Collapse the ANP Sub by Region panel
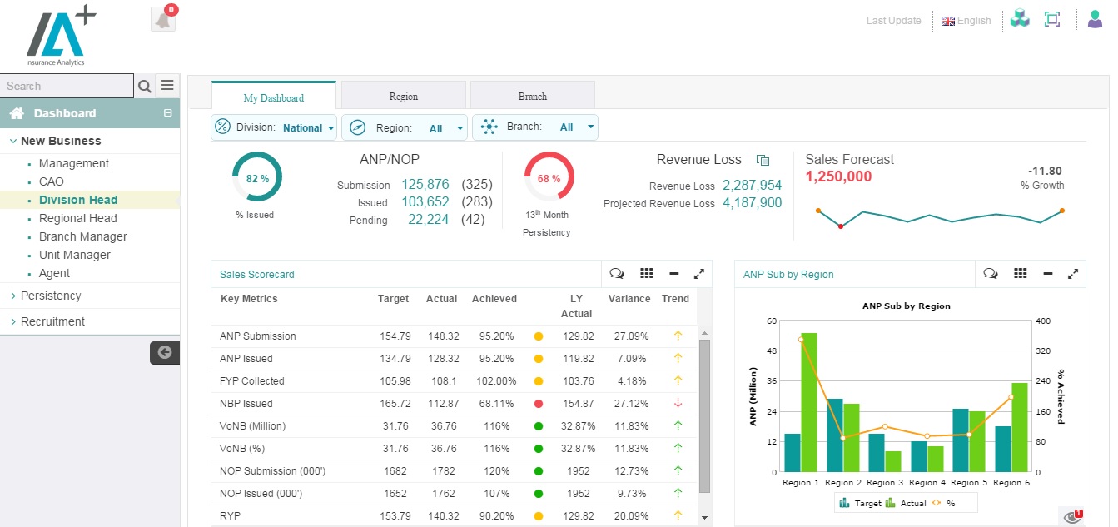The width and height of the screenshot is (1118, 527). pyautogui.click(x=1047, y=273)
